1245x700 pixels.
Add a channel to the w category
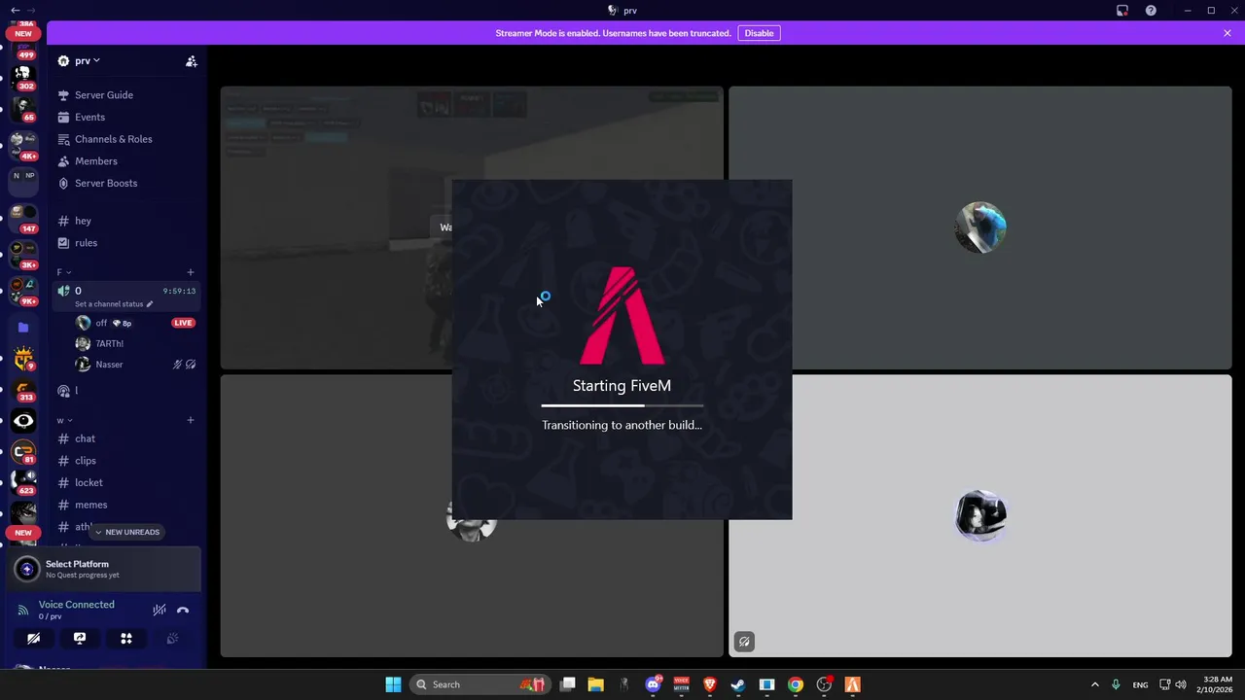pyautogui.click(x=191, y=420)
